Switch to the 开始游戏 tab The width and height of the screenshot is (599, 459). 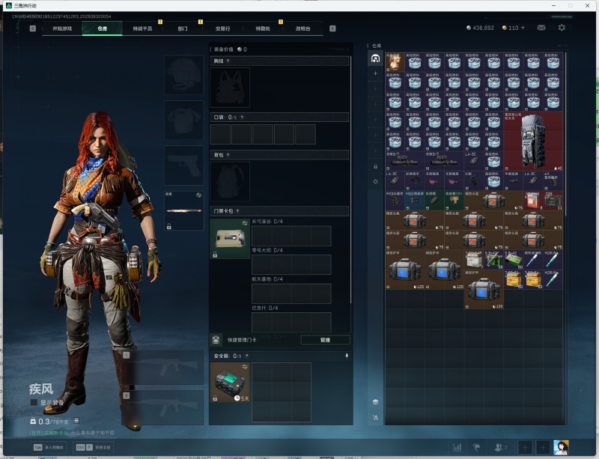pos(62,28)
